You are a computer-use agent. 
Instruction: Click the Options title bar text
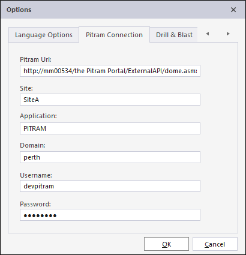(19, 10)
